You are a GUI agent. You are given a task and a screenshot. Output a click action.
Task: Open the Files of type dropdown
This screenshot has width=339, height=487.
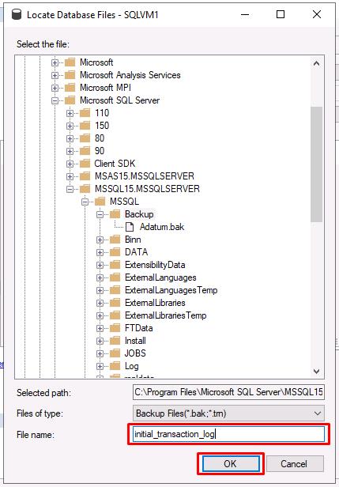click(228, 413)
